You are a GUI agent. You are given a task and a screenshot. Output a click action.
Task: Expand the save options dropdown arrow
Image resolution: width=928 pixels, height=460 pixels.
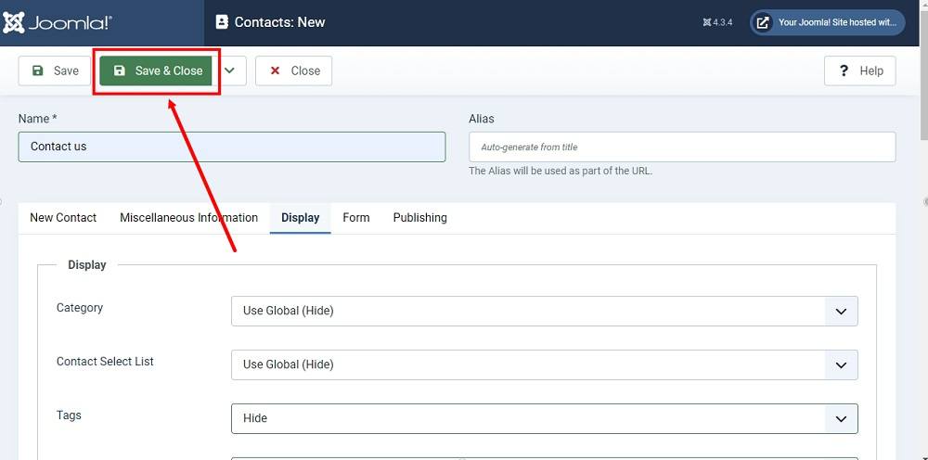[229, 71]
